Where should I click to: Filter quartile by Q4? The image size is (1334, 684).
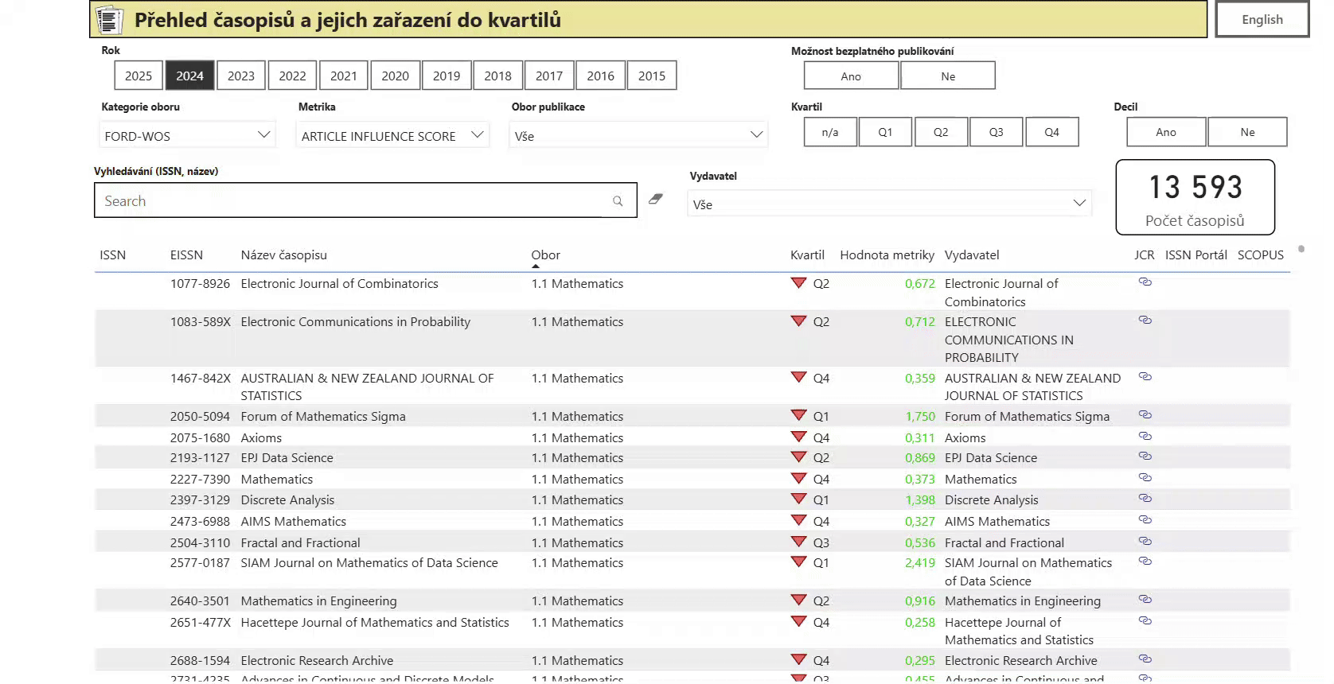click(1051, 132)
